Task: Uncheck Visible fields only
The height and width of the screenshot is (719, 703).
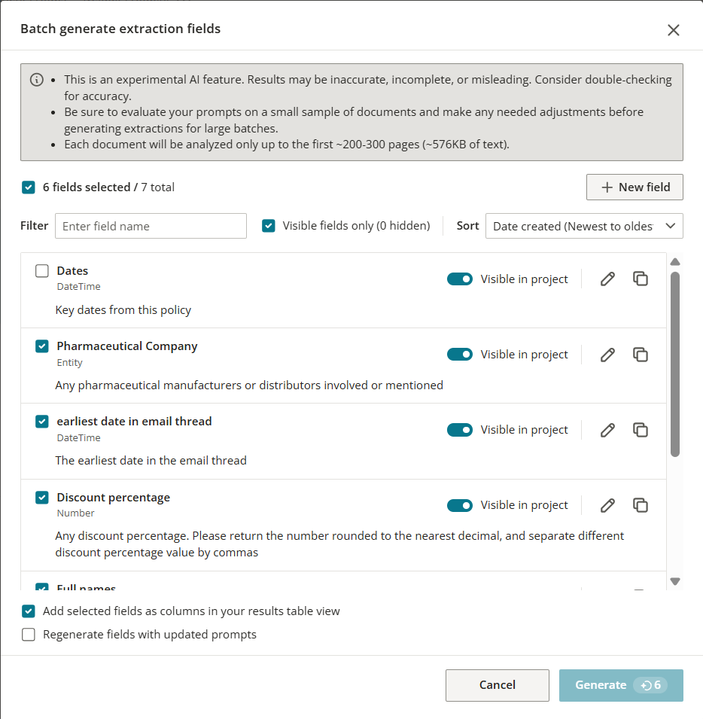Action: [x=269, y=226]
